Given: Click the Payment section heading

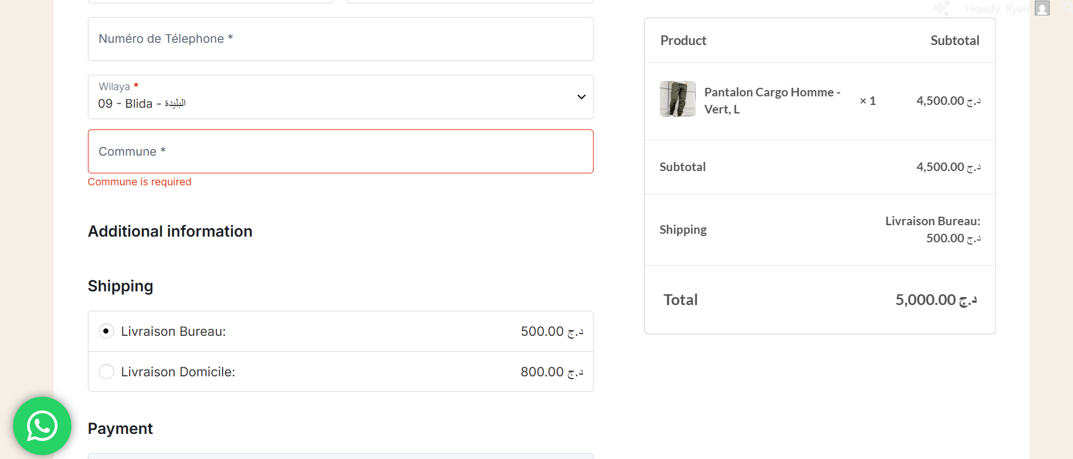Looking at the screenshot, I should 120,429.
